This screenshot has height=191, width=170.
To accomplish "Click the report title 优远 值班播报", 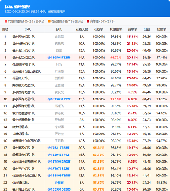I will [x=17, y=6].
